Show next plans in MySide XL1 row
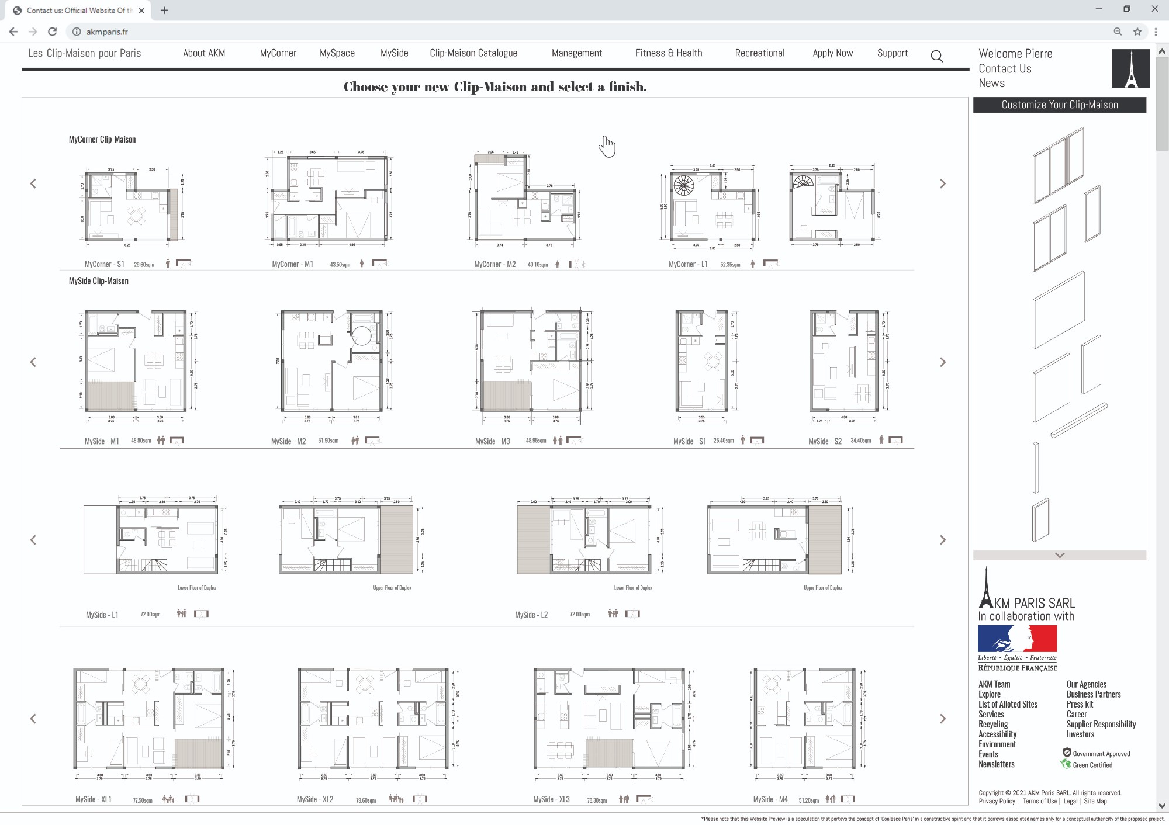 pyautogui.click(x=942, y=719)
